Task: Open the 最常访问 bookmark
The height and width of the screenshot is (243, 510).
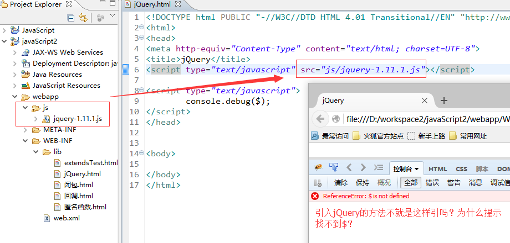Action: [330, 136]
